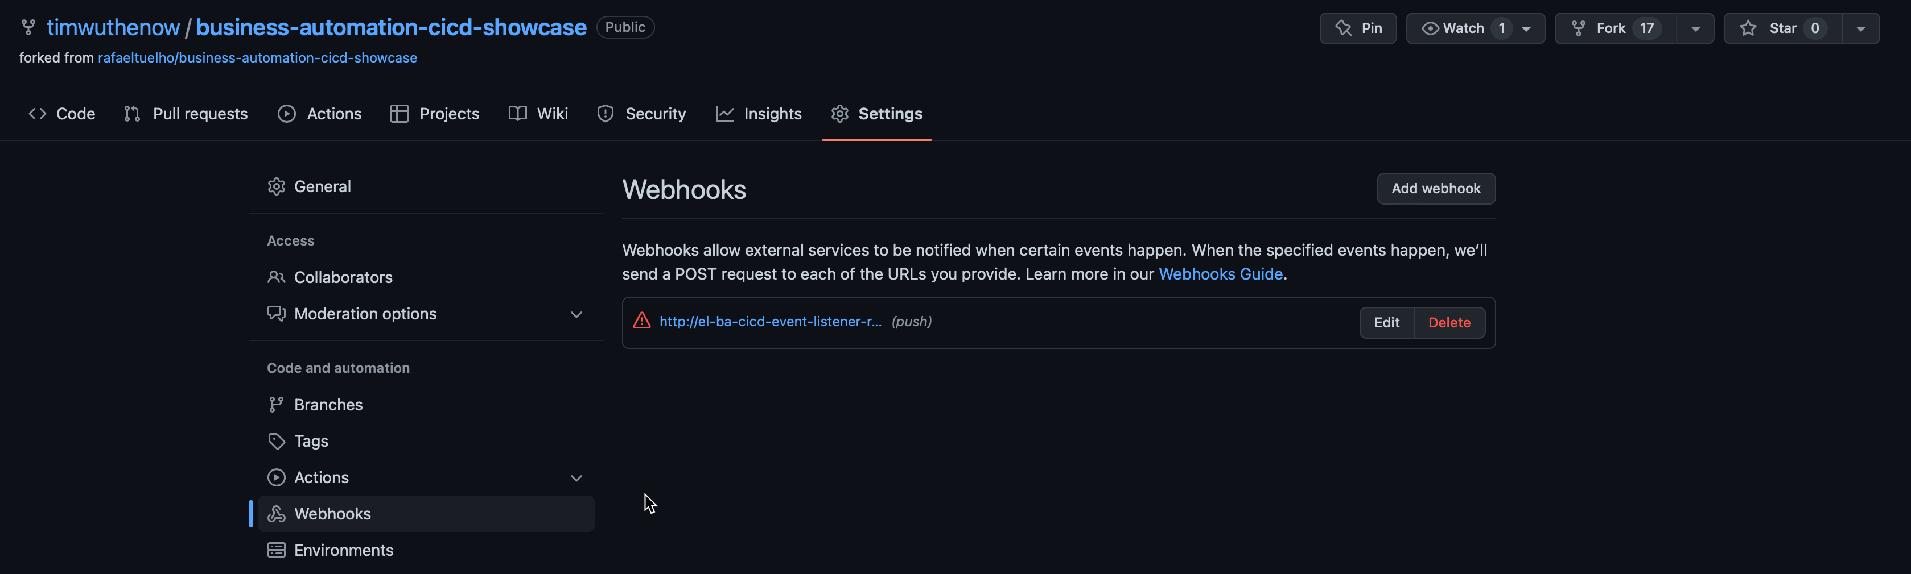Open Branches in the sidebar

pos(427,405)
